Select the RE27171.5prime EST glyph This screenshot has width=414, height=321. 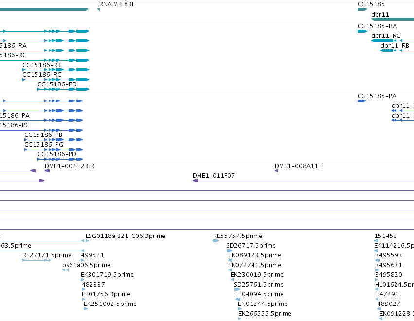point(36,260)
